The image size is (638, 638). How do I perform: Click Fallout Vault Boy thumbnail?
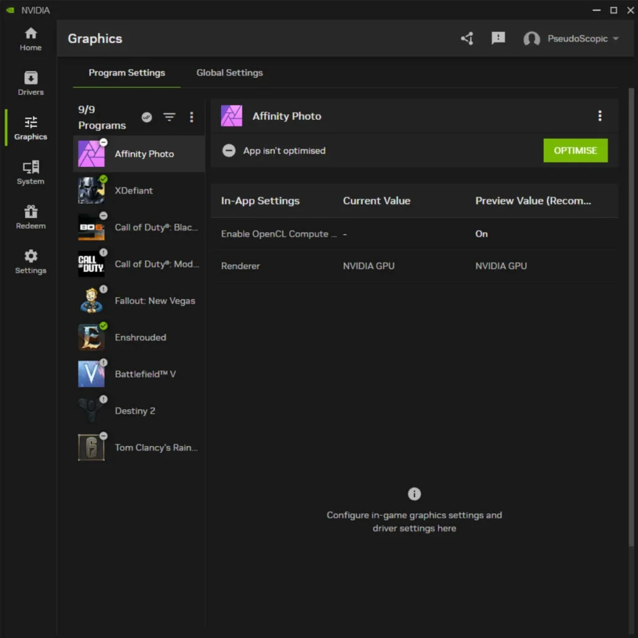pyautogui.click(x=91, y=301)
